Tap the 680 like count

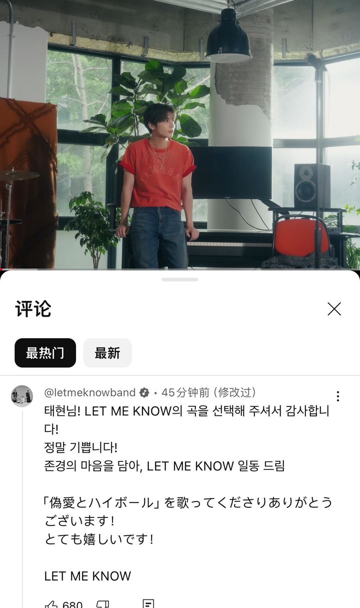72,604
